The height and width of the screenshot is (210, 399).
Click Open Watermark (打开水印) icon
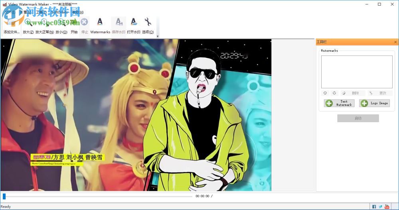click(x=134, y=22)
